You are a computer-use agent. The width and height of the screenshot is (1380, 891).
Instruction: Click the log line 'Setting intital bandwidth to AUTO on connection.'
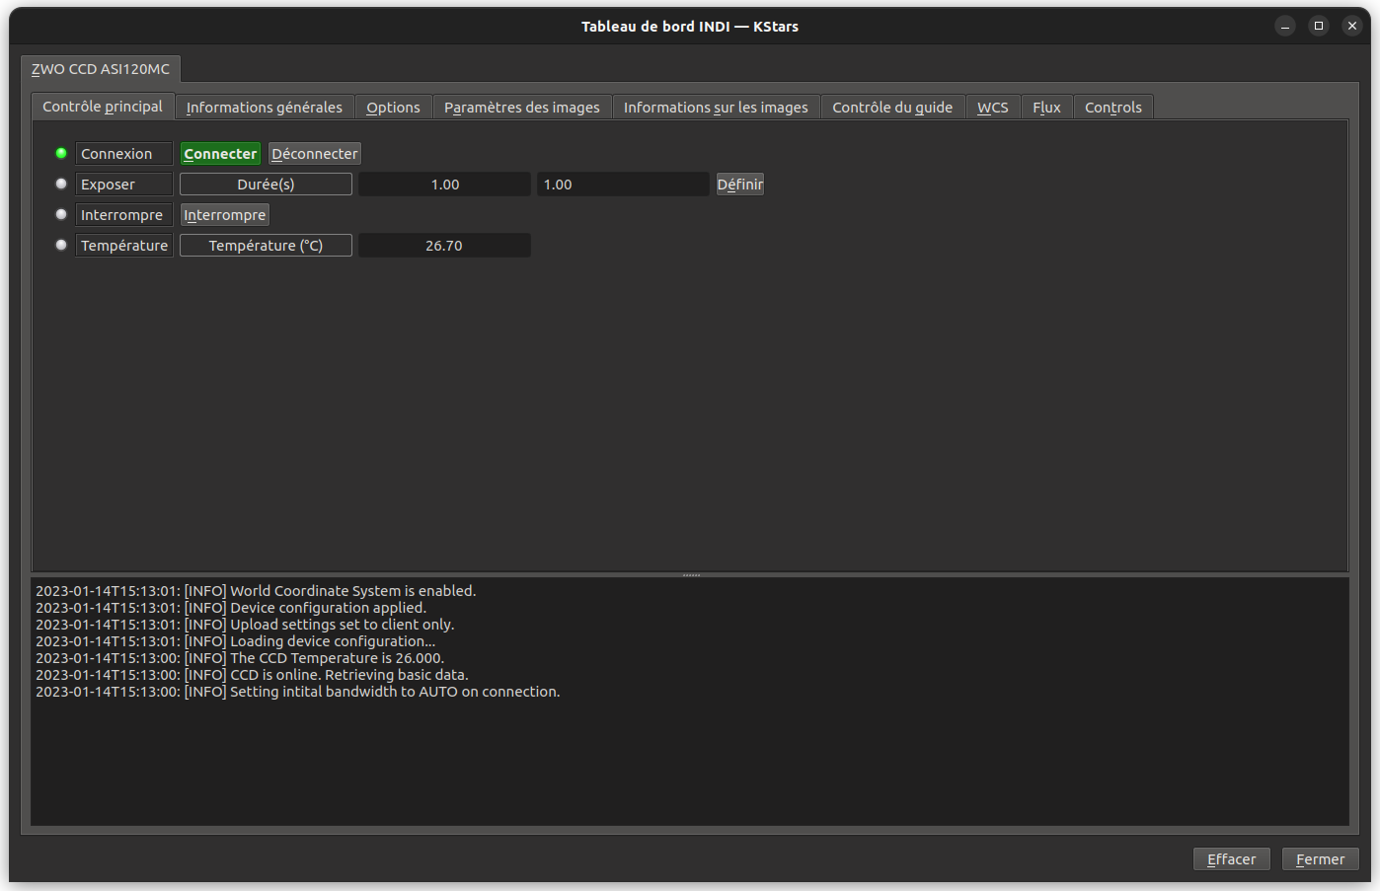click(x=298, y=692)
